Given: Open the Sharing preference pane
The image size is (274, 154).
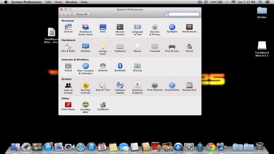Looking at the screenshot, I should (x=137, y=67).
